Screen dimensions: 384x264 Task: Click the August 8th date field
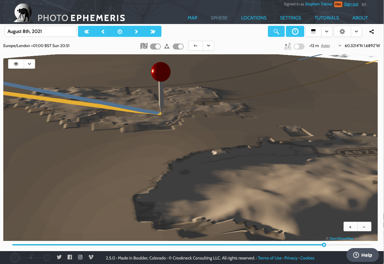click(40, 31)
